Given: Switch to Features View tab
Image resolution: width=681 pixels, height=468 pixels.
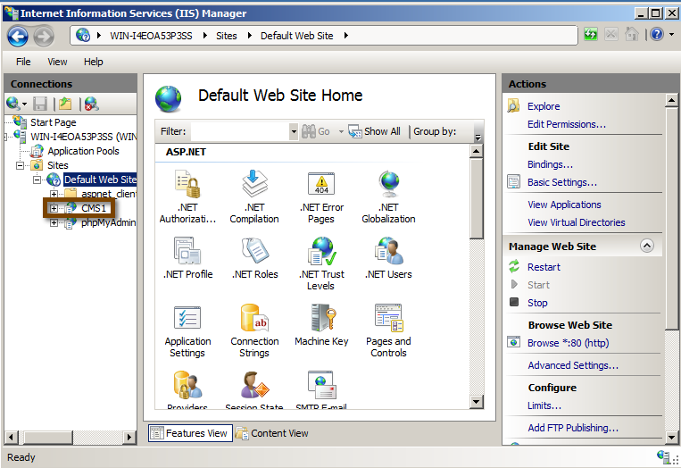Looking at the screenshot, I should 190,433.
